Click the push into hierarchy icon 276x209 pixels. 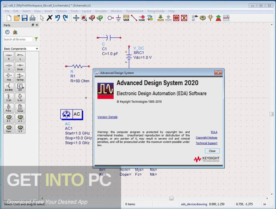pos(160,18)
